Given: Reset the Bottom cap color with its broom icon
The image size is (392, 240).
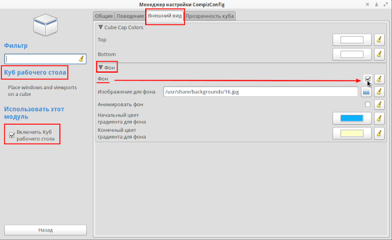Looking at the screenshot, I should click(x=379, y=54).
